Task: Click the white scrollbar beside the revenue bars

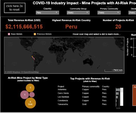Action: point(122,97)
